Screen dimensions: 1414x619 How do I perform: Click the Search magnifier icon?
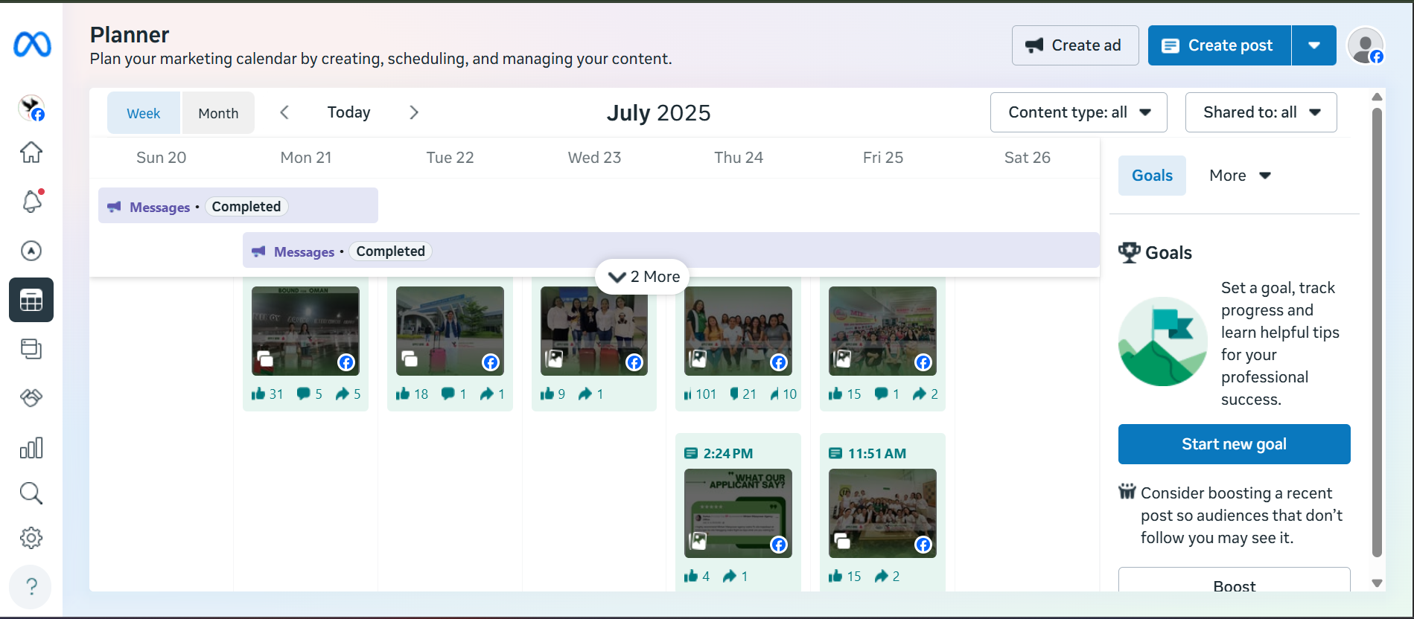pos(31,493)
